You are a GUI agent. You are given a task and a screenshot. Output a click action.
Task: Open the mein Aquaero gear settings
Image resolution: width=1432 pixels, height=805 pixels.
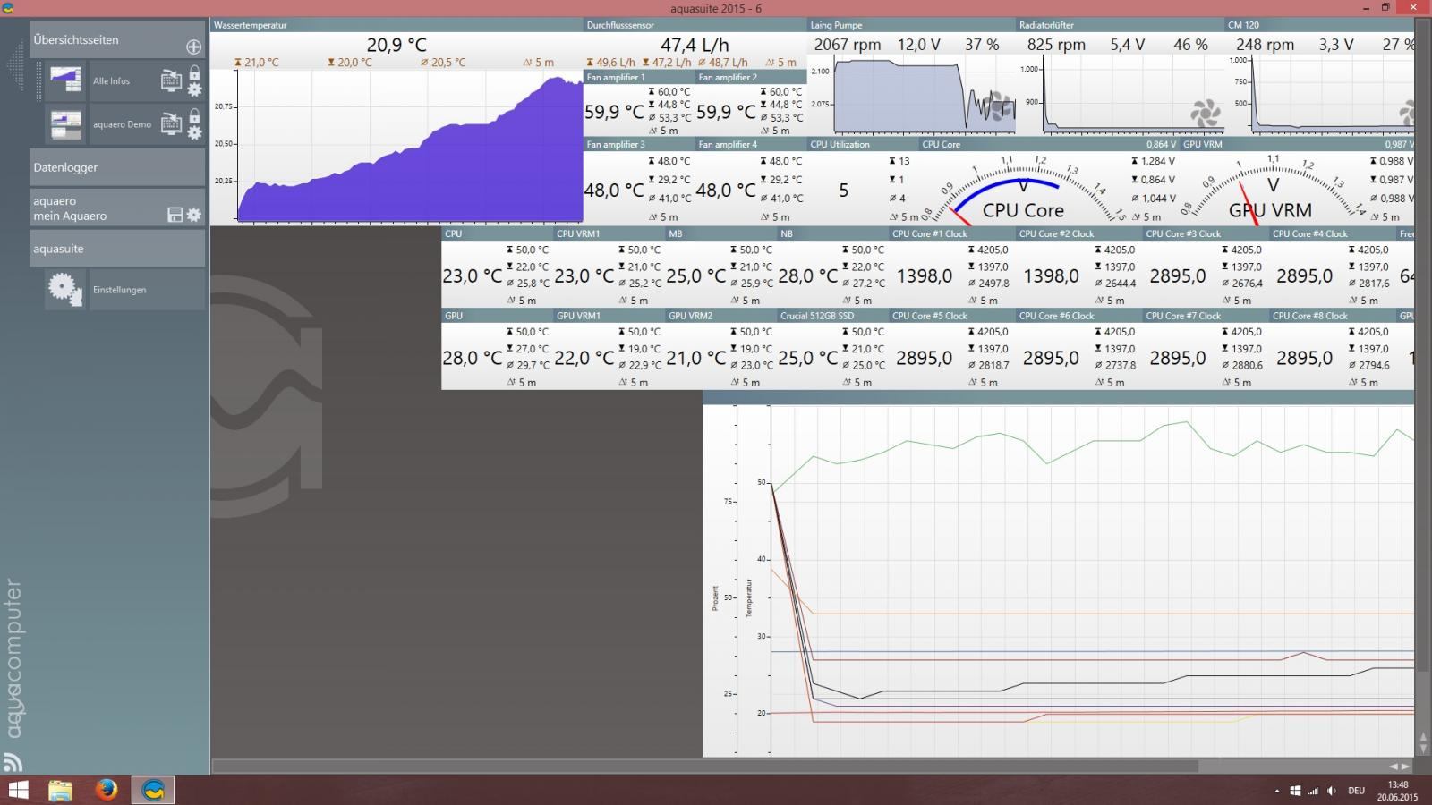(193, 215)
